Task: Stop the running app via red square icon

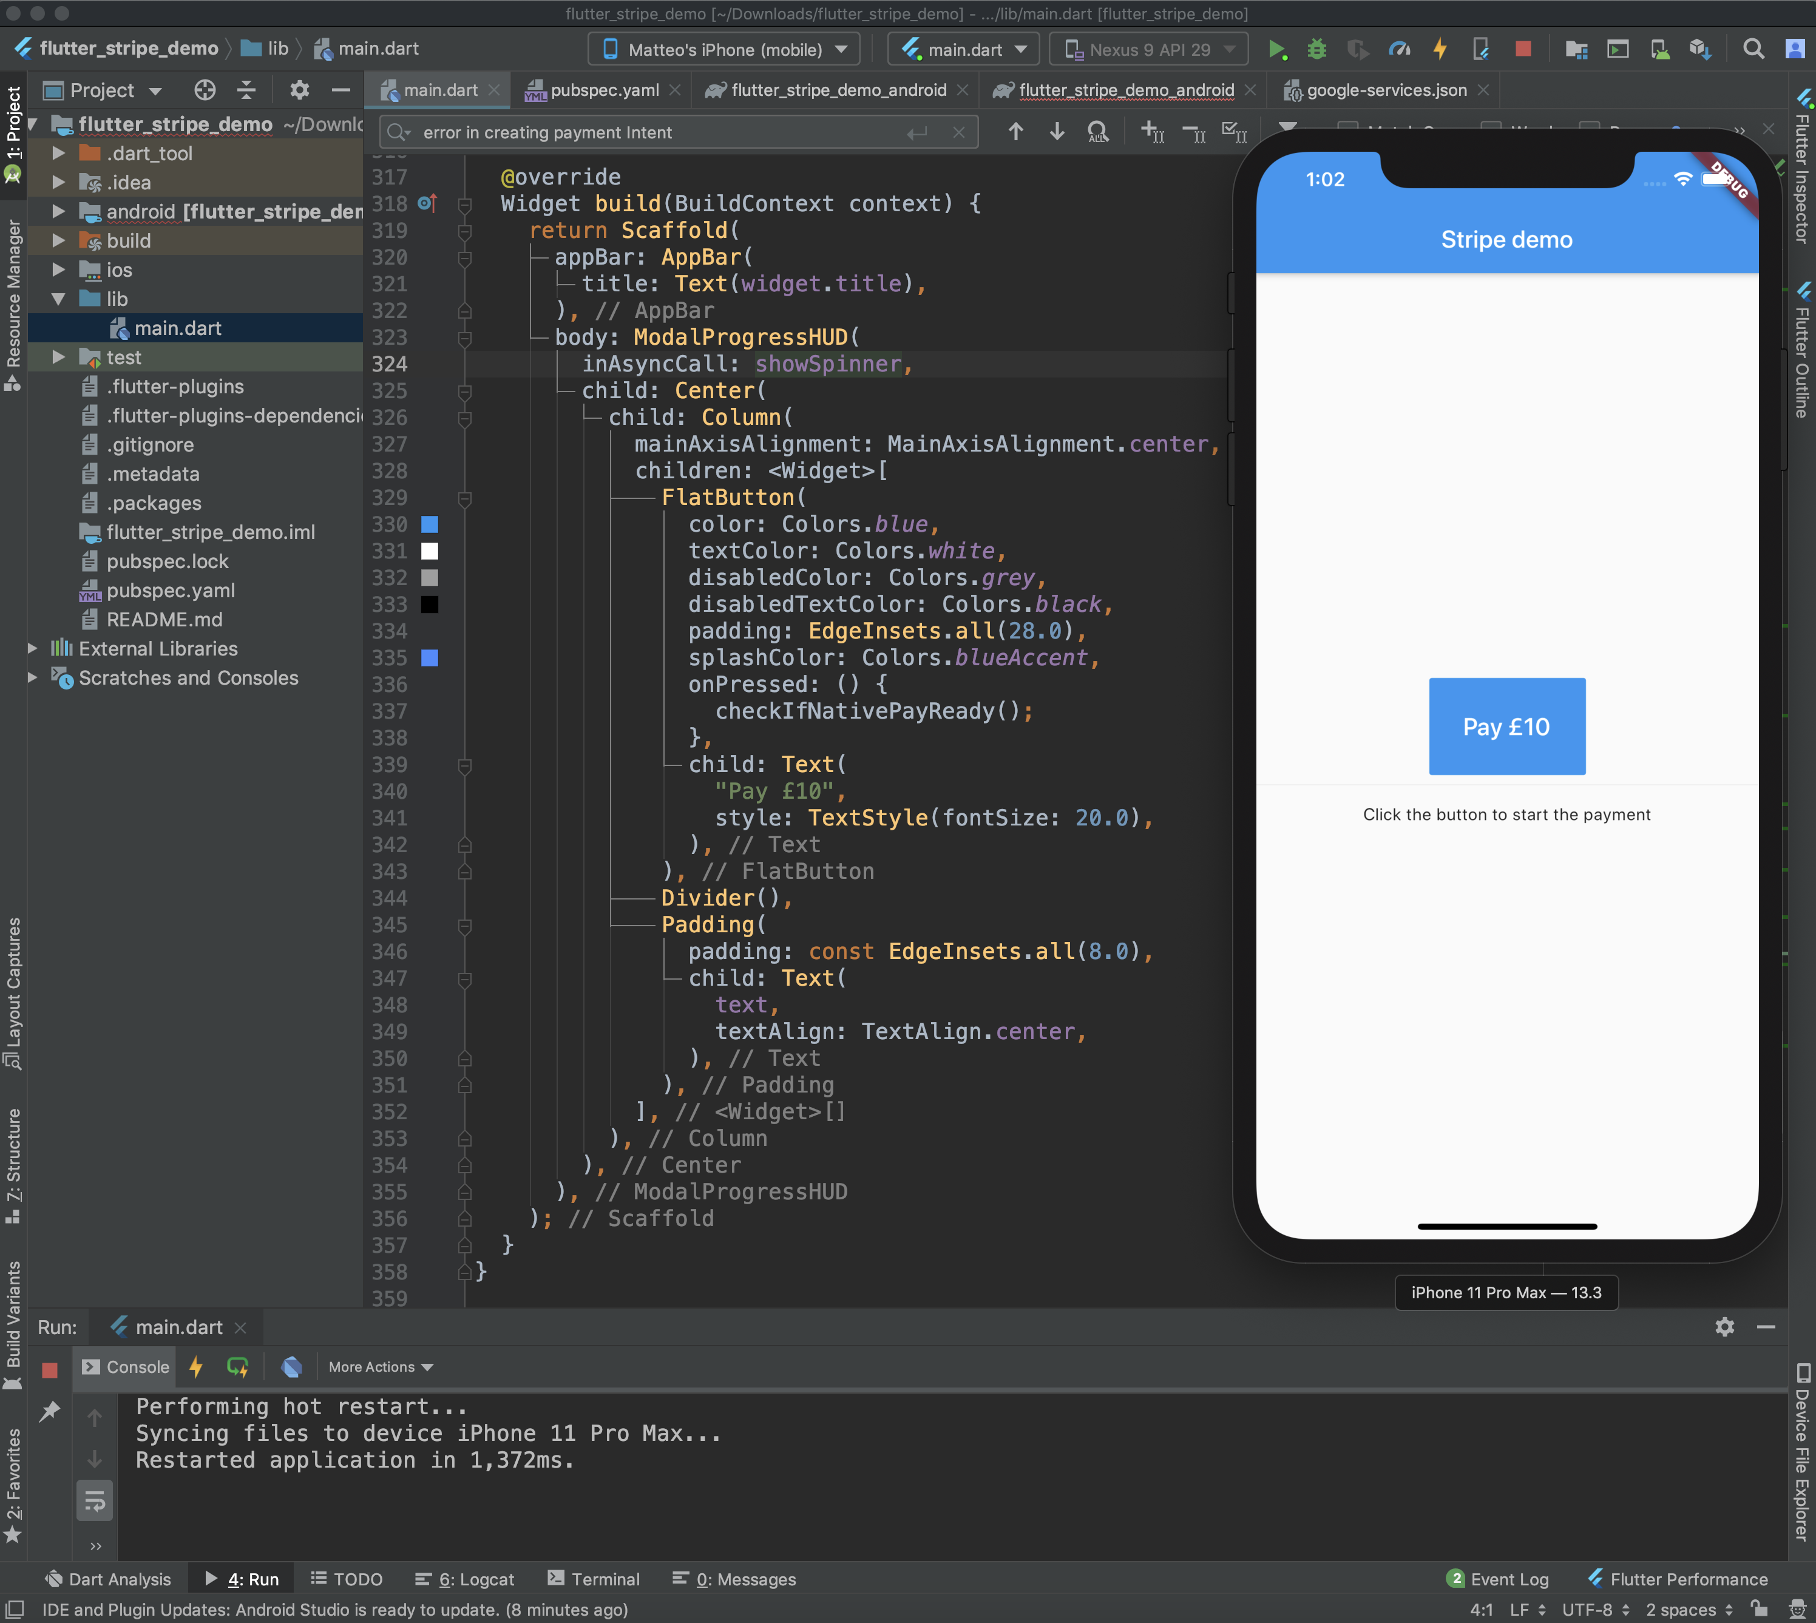Action: point(1523,49)
